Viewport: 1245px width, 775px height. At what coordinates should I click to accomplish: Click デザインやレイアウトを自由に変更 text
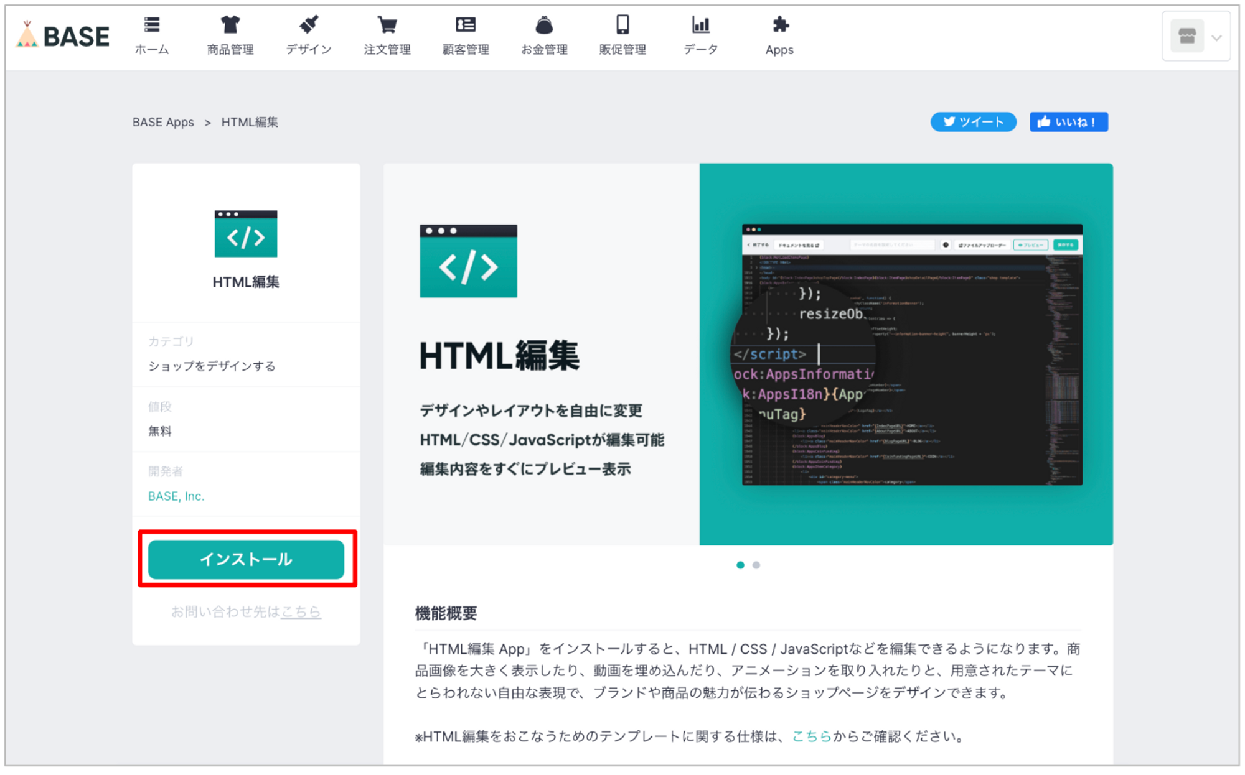point(531,411)
